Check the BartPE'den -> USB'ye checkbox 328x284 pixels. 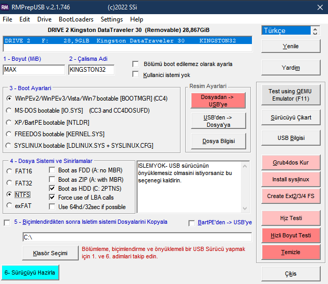[x=192, y=223]
